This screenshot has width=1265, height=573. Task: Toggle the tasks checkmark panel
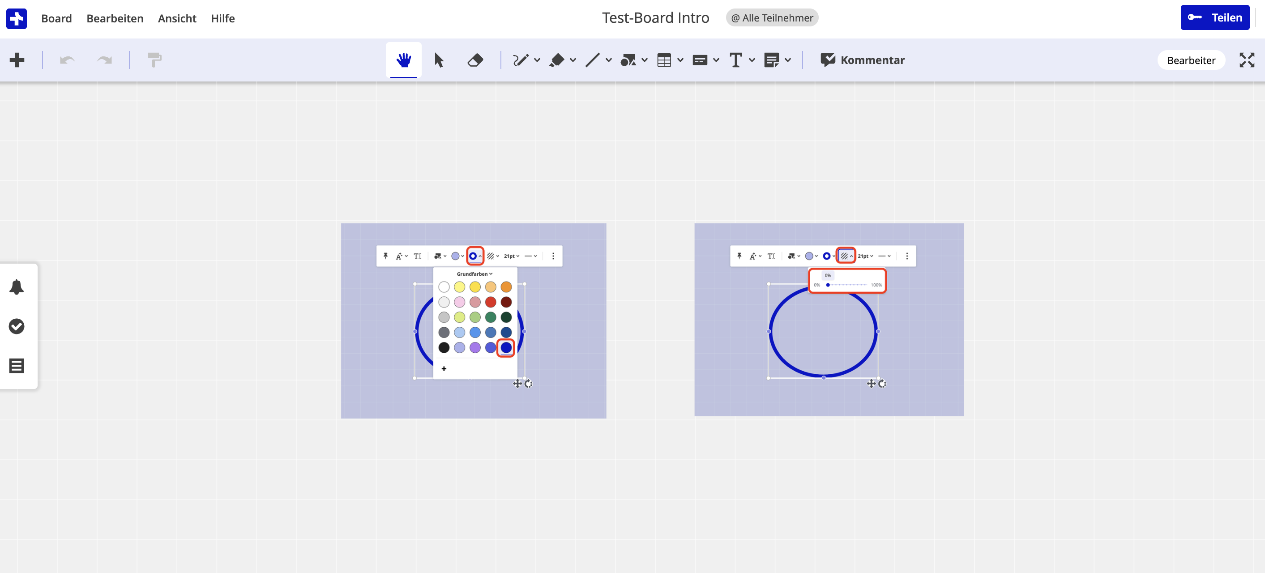click(17, 325)
